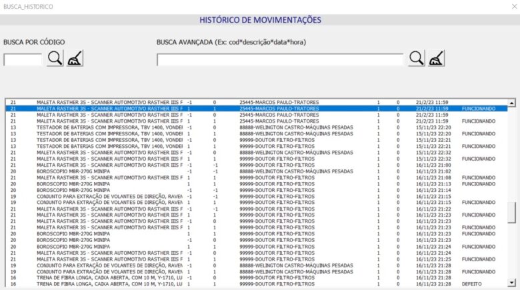Click the scroll-up arrow of the history list

[x=511, y=103]
